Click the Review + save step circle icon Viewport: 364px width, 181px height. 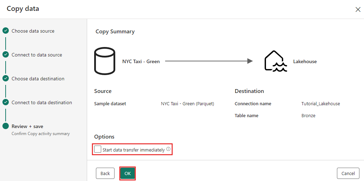pyautogui.click(x=6, y=126)
